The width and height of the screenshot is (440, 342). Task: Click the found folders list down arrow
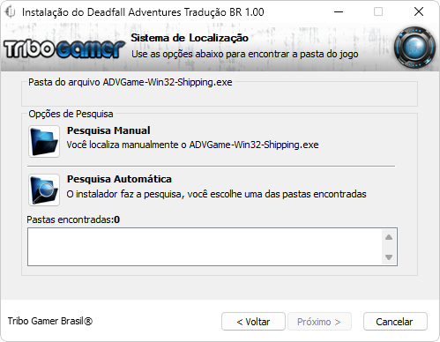[389, 257]
